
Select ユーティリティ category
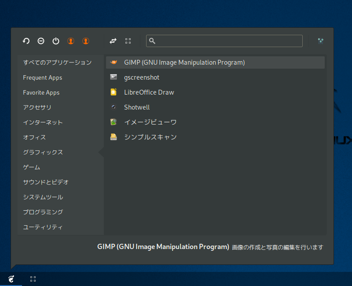(61, 227)
